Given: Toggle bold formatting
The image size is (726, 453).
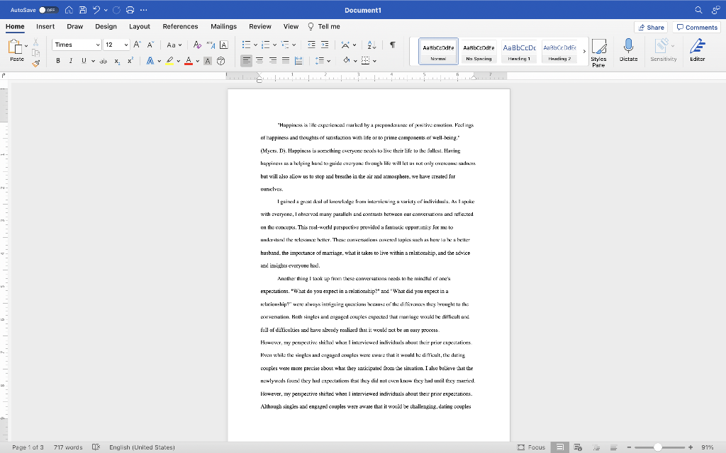Looking at the screenshot, I should point(57,60).
